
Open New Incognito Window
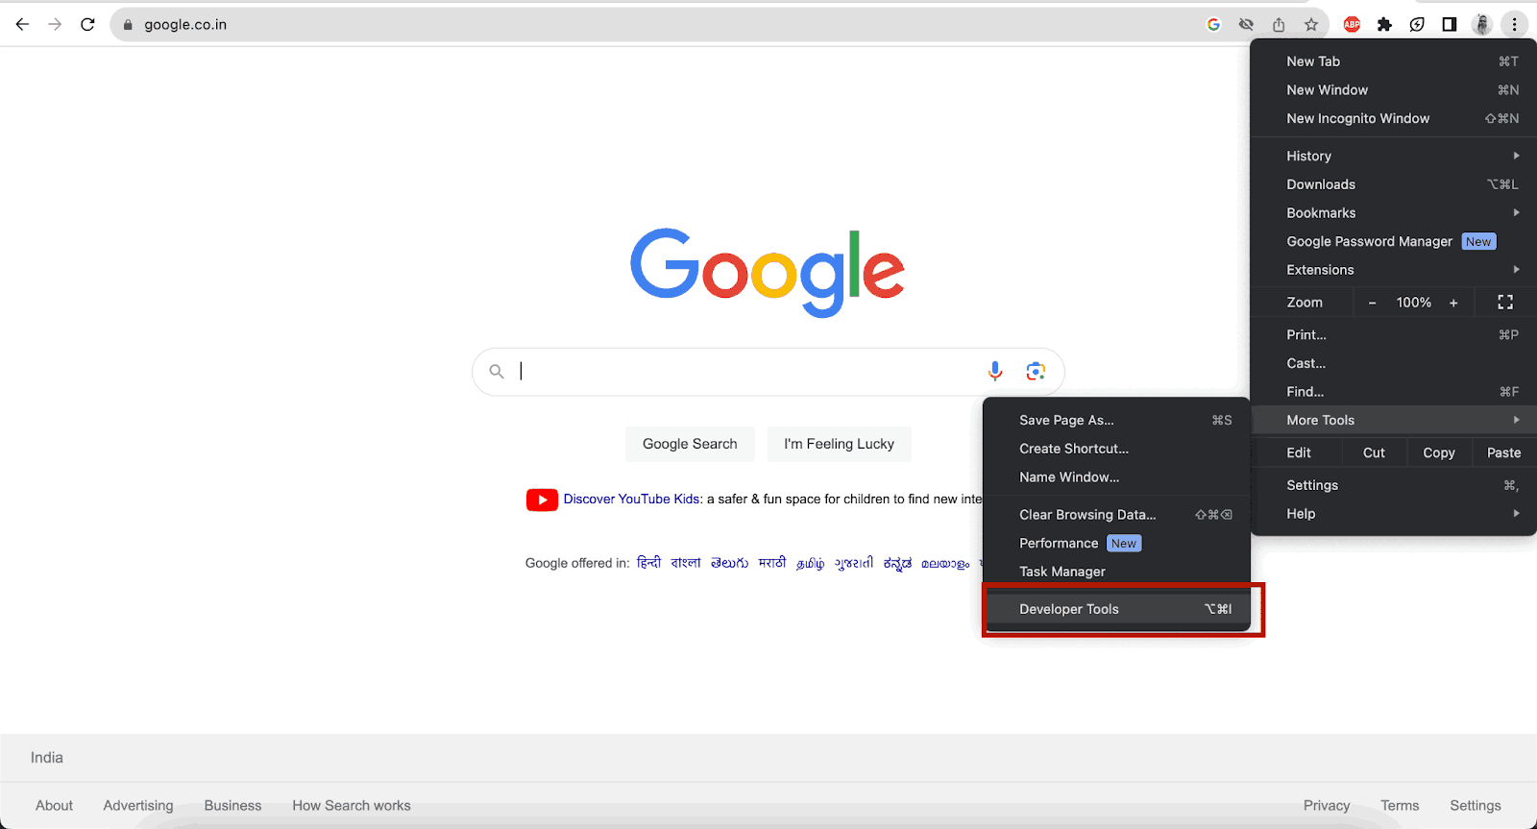pyautogui.click(x=1394, y=118)
